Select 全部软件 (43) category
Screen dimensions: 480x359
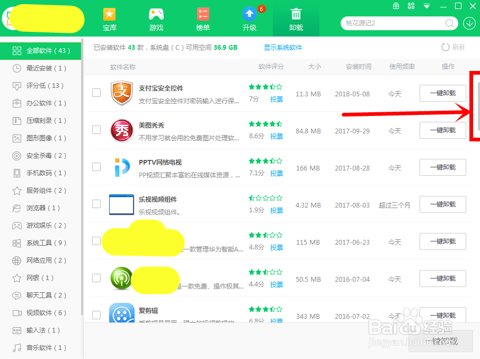40,51
